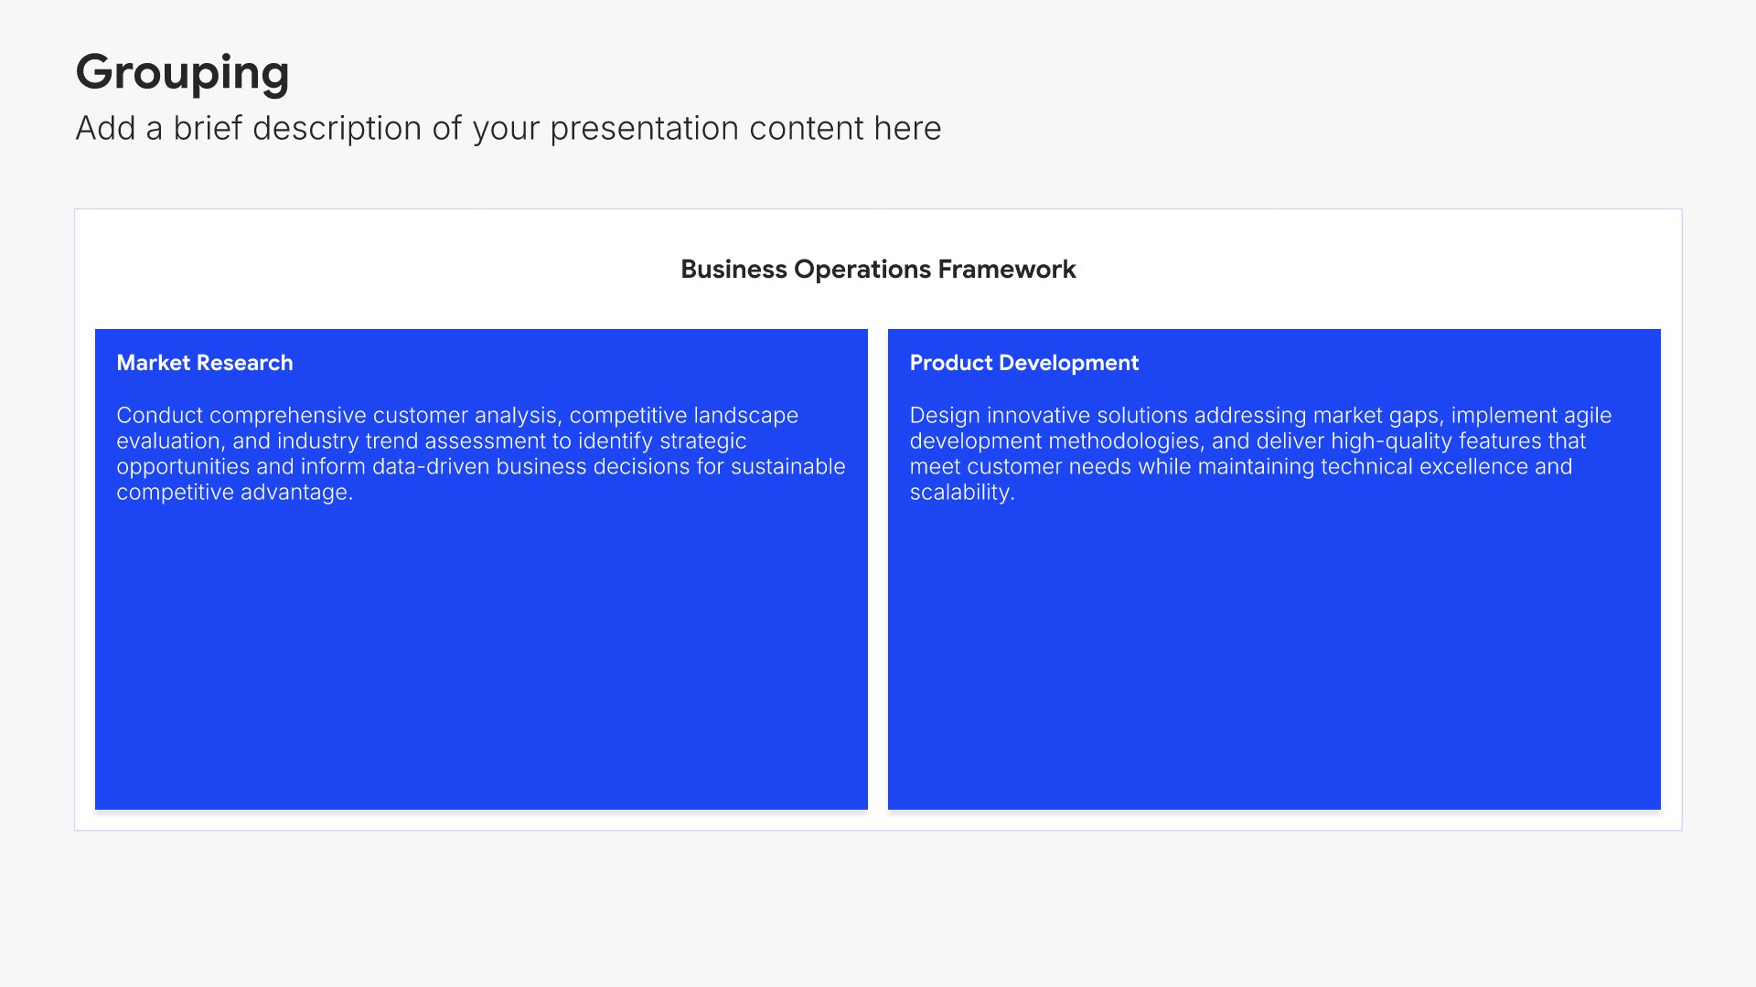Click white space left of the Framework heading

coord(384,270)
